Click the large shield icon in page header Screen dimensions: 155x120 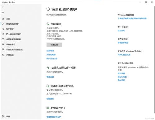coord(48,9)
